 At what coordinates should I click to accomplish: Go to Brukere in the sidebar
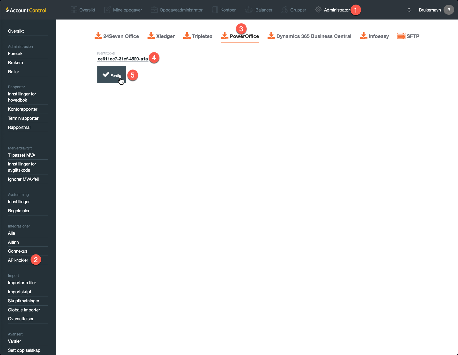coord(16,63)
